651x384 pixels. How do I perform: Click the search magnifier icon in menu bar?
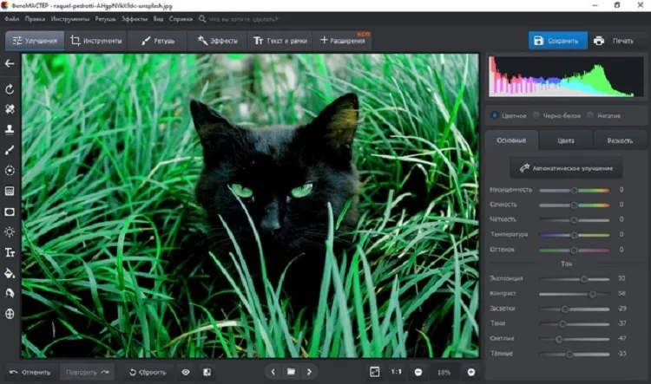201,19
